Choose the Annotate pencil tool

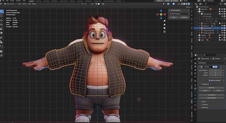pos(1,37)
